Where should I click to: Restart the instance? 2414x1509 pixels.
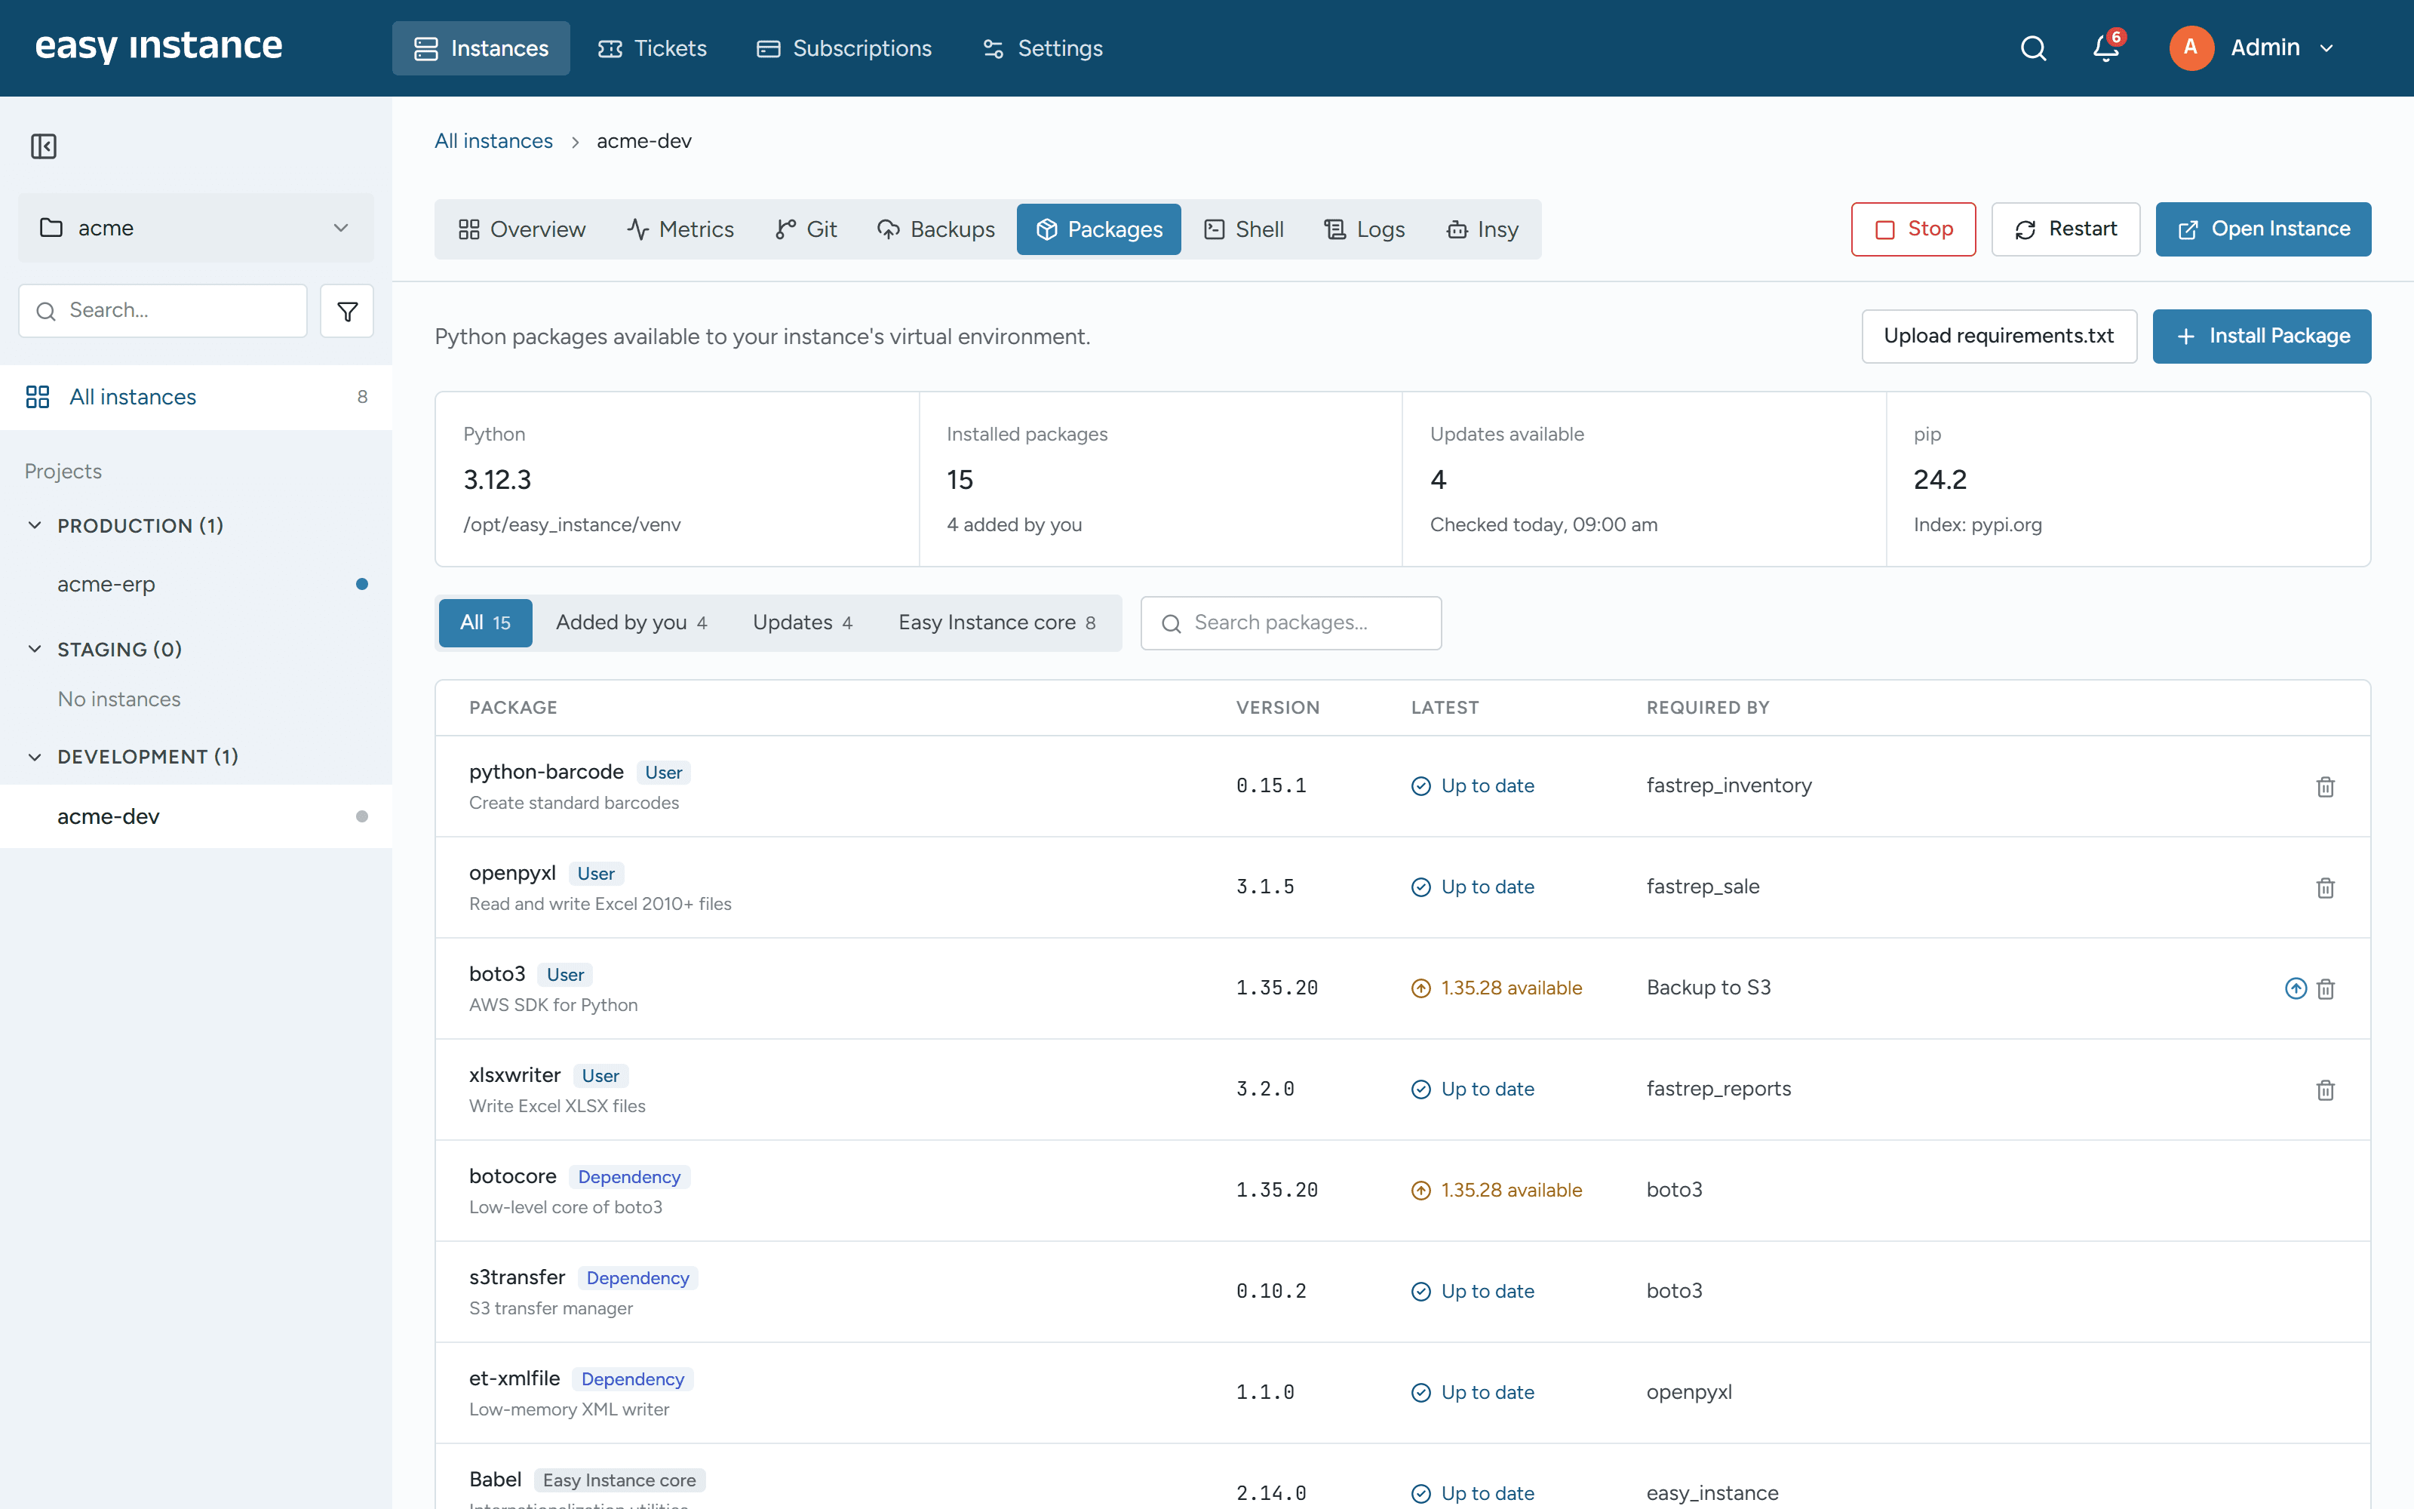tap(2066, 229)
